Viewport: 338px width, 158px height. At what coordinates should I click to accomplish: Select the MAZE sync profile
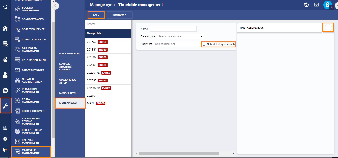click(108, 103)
